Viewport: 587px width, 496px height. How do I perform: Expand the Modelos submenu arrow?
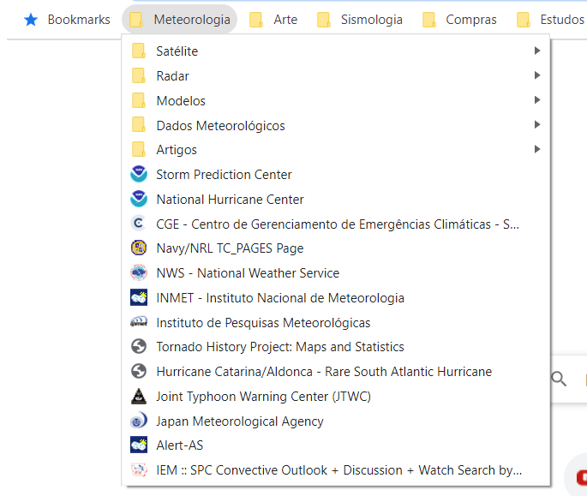point(537,100)
